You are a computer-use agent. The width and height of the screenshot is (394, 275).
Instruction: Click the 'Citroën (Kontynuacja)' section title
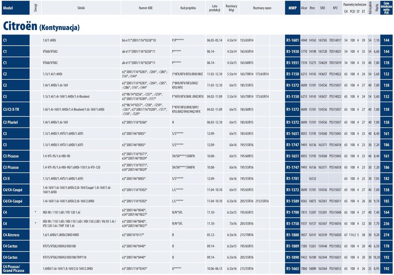coord(41,26)
